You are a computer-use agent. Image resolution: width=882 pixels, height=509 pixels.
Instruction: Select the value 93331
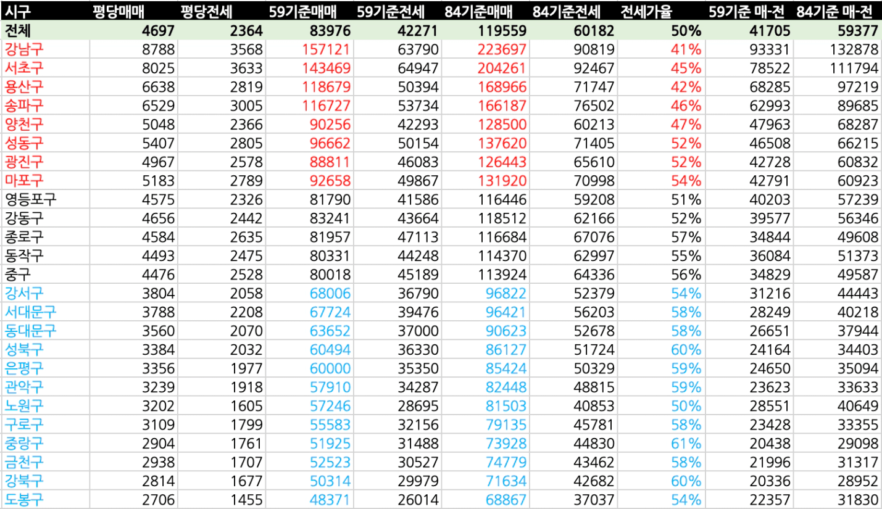[768, 49]
